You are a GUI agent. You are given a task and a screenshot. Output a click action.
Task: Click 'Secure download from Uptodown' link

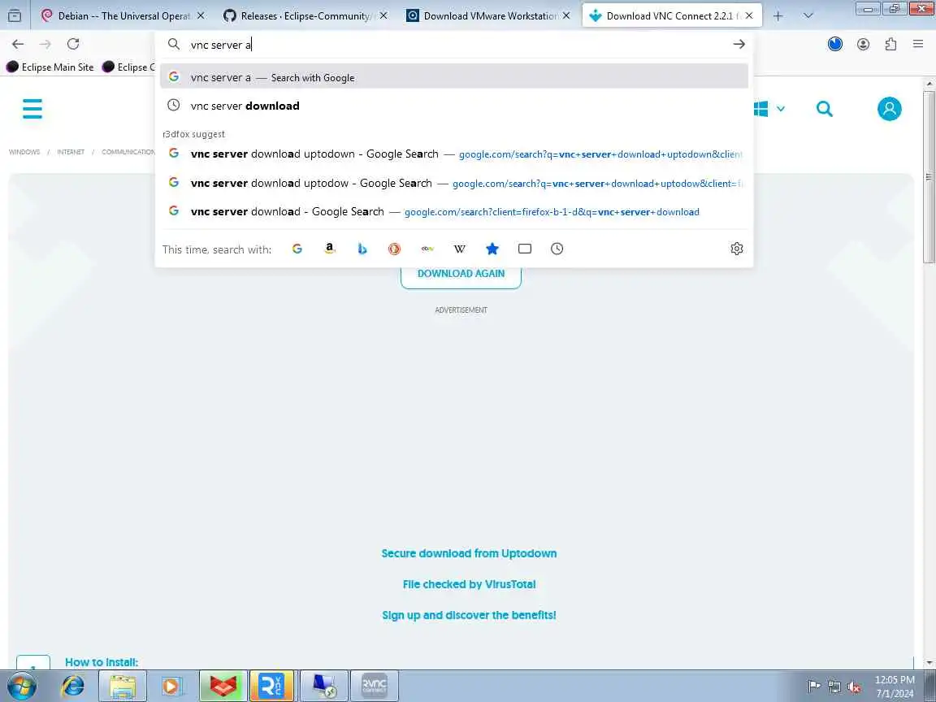tap(469, 553)
